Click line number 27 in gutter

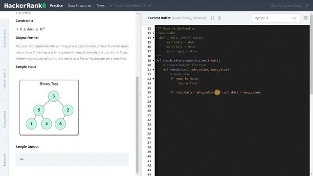(149, 97)
